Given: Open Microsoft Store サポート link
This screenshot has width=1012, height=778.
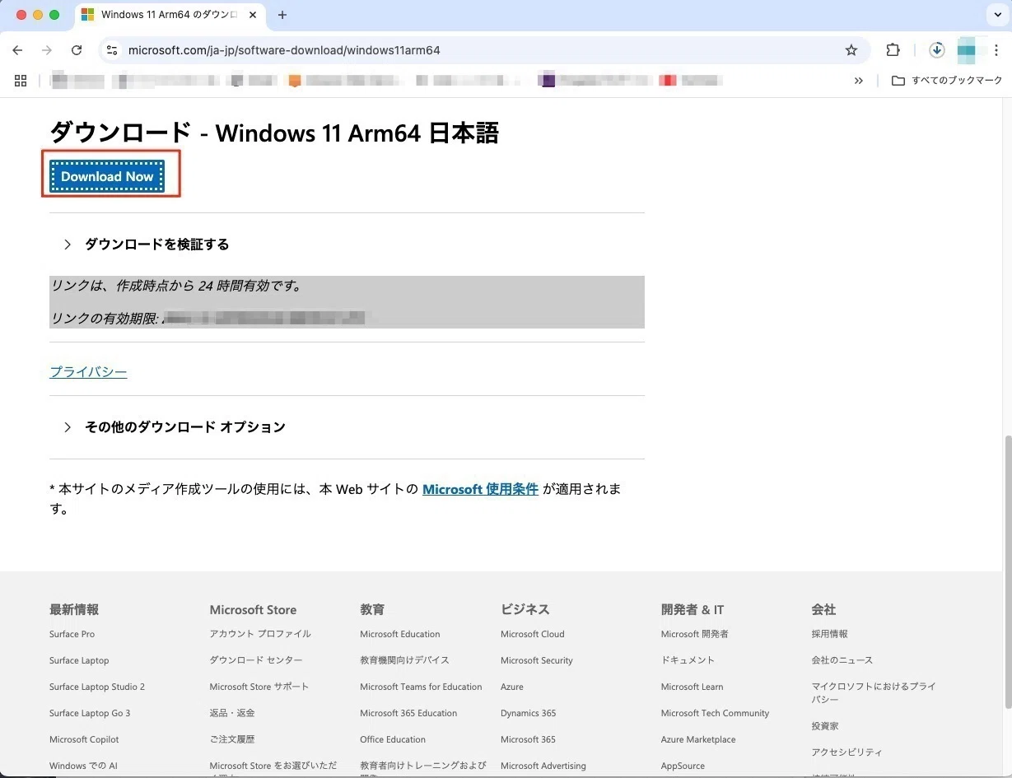Looking at the screenshot, I should pos(259,687).
